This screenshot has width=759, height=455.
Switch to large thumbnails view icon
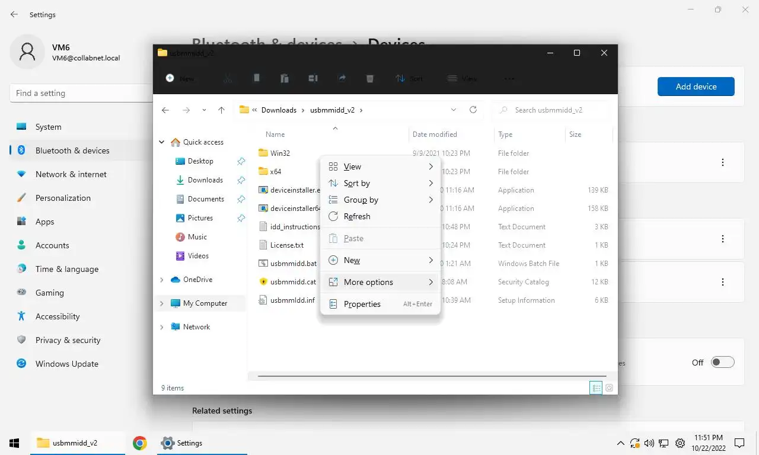609,388
